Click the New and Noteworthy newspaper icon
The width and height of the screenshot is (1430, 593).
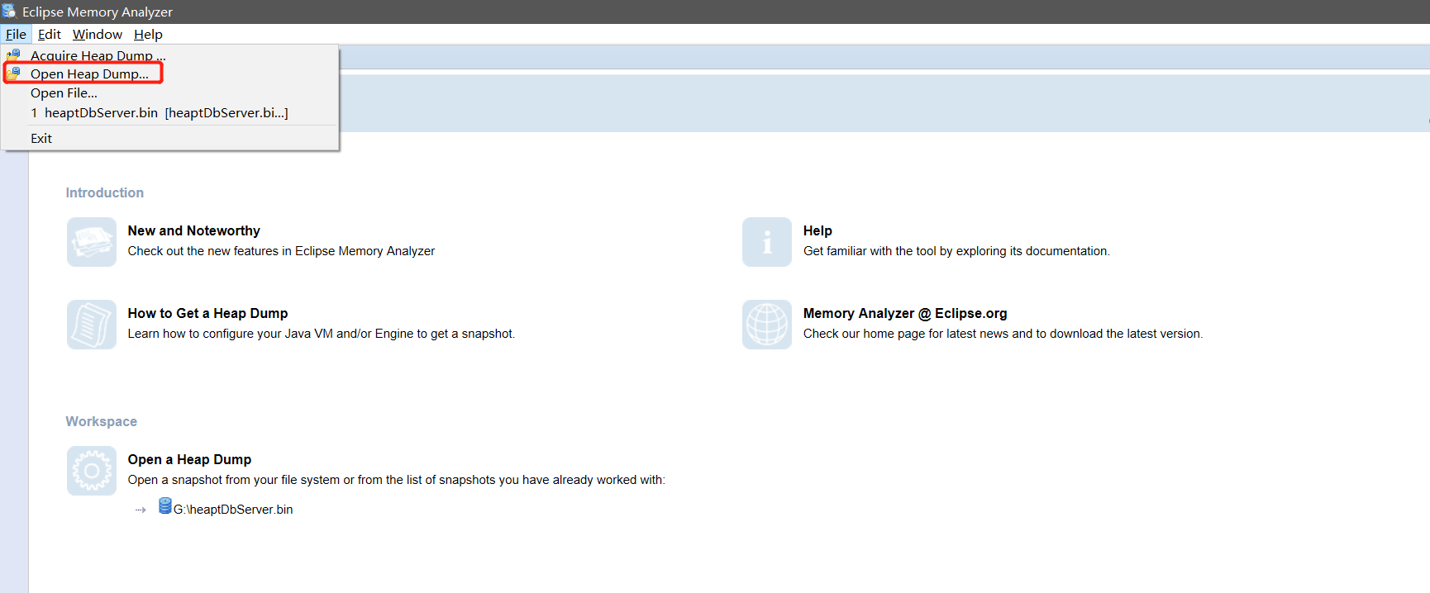92,242
